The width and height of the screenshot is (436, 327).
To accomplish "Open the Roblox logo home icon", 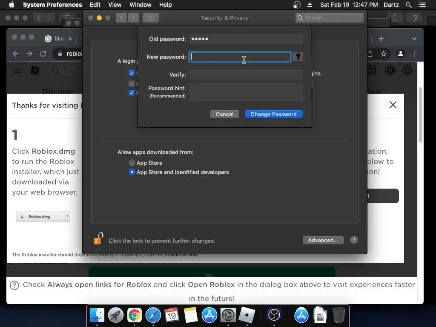I will tap(35, 70).
